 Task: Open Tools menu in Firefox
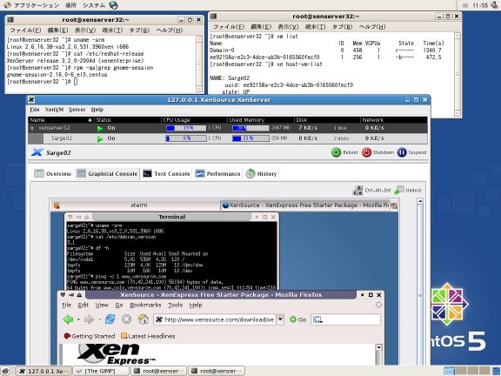click(x=175, y=305)
